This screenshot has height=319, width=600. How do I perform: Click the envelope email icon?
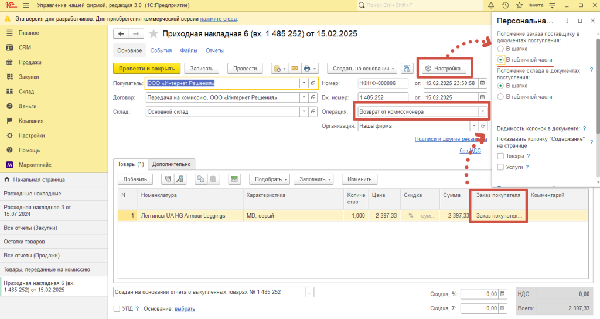coord(294,69)
